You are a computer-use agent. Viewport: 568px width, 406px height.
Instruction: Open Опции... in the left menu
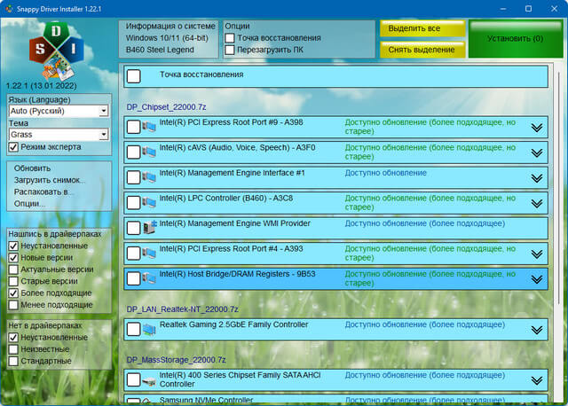29,204
